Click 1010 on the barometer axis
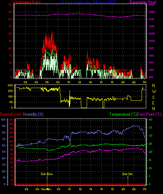 pos(152,26)
